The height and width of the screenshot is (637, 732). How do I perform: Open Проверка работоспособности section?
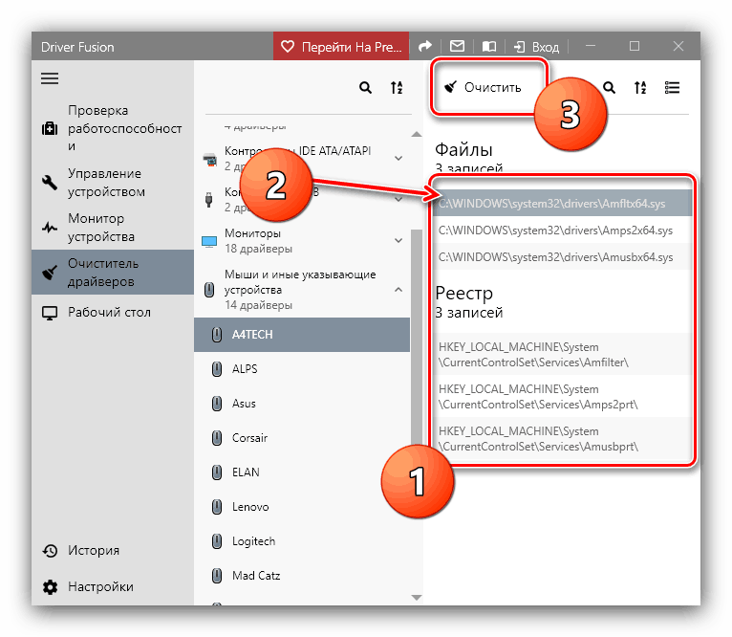point(112,128)
